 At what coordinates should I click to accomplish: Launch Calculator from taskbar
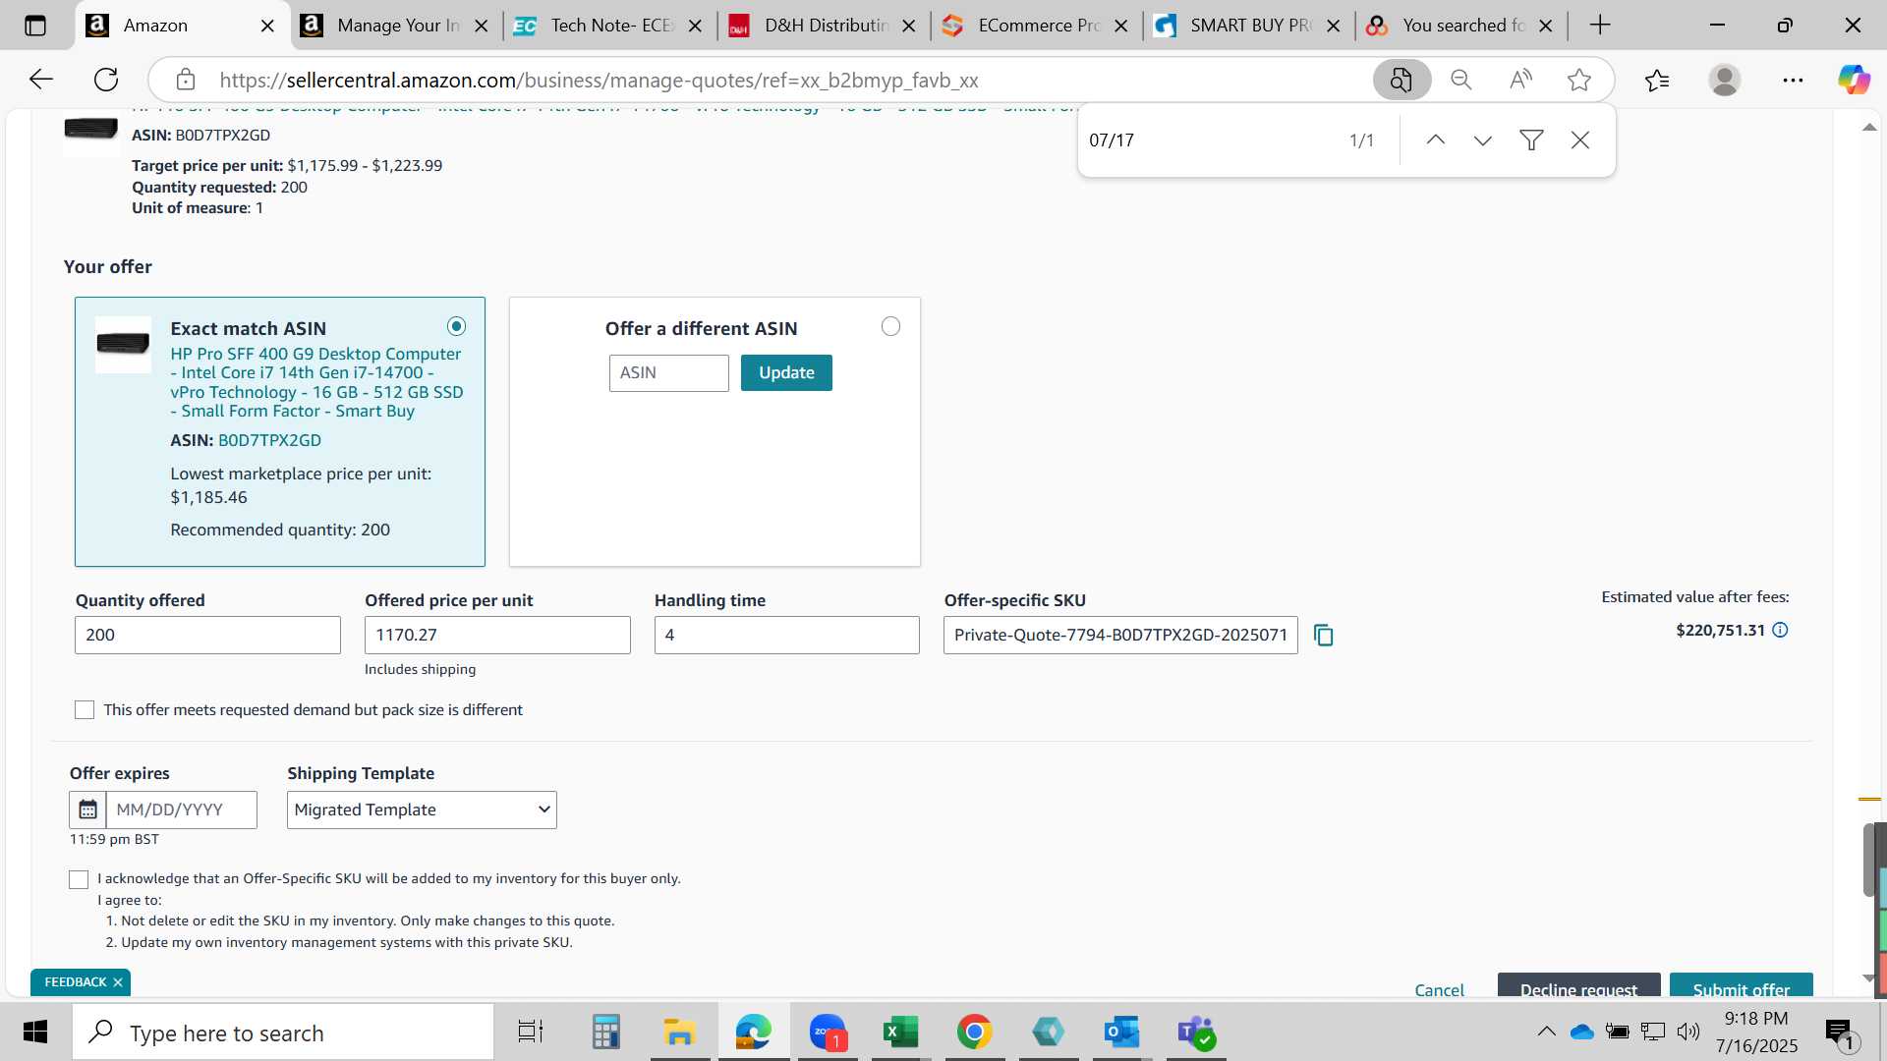coord(605,1033)
